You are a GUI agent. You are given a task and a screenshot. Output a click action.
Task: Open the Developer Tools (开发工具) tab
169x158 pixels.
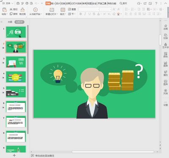(x=102, y=3)
